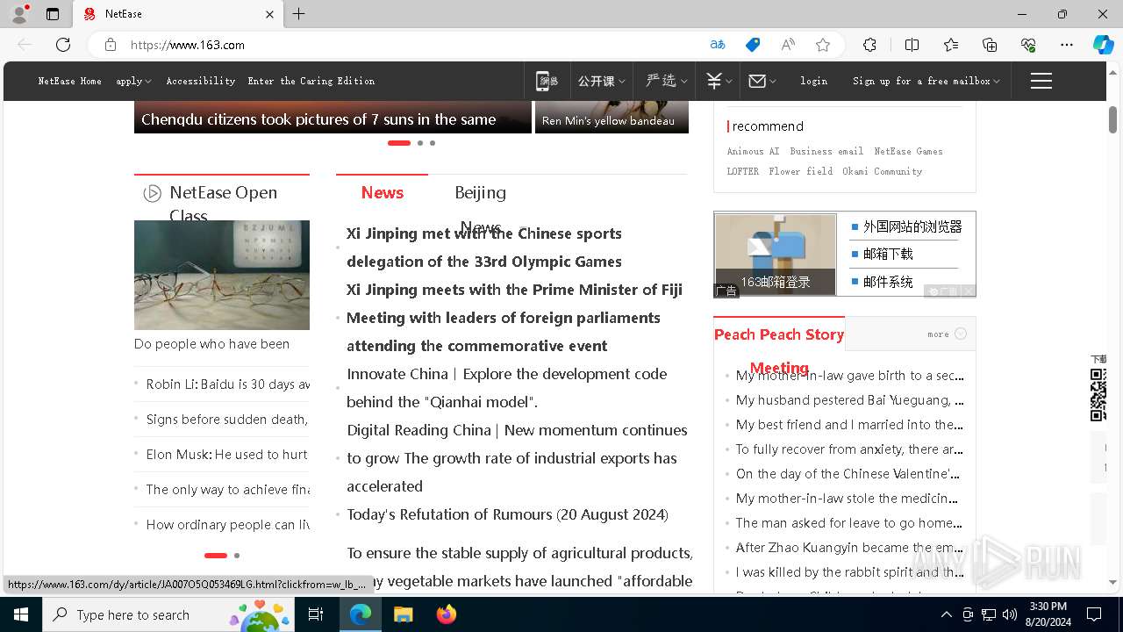Go to NetEase Home link
This screenshot has height=632, width=1123.
70,81
